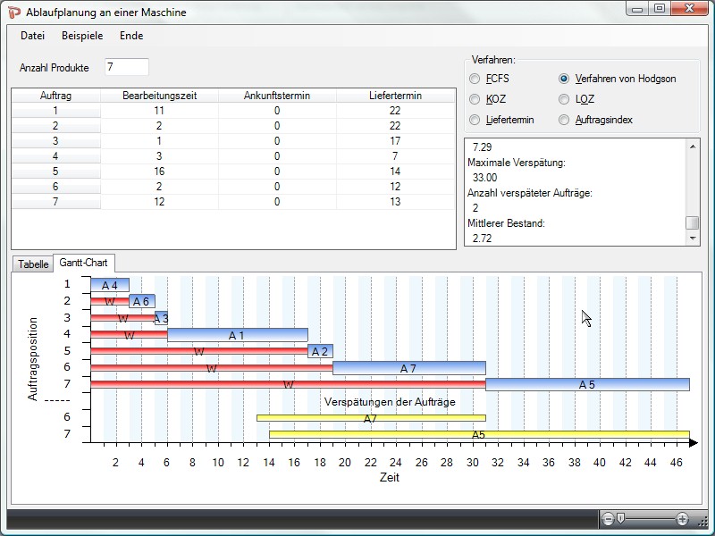Choose the Auftragsindex radio option
This screenshot has height=536, width=715.
(564, 120)
